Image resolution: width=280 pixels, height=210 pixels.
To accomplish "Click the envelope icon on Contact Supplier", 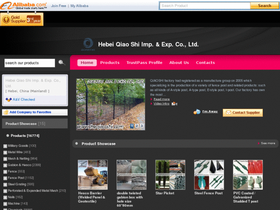I will pyautogui.click(x=228, y=113).
